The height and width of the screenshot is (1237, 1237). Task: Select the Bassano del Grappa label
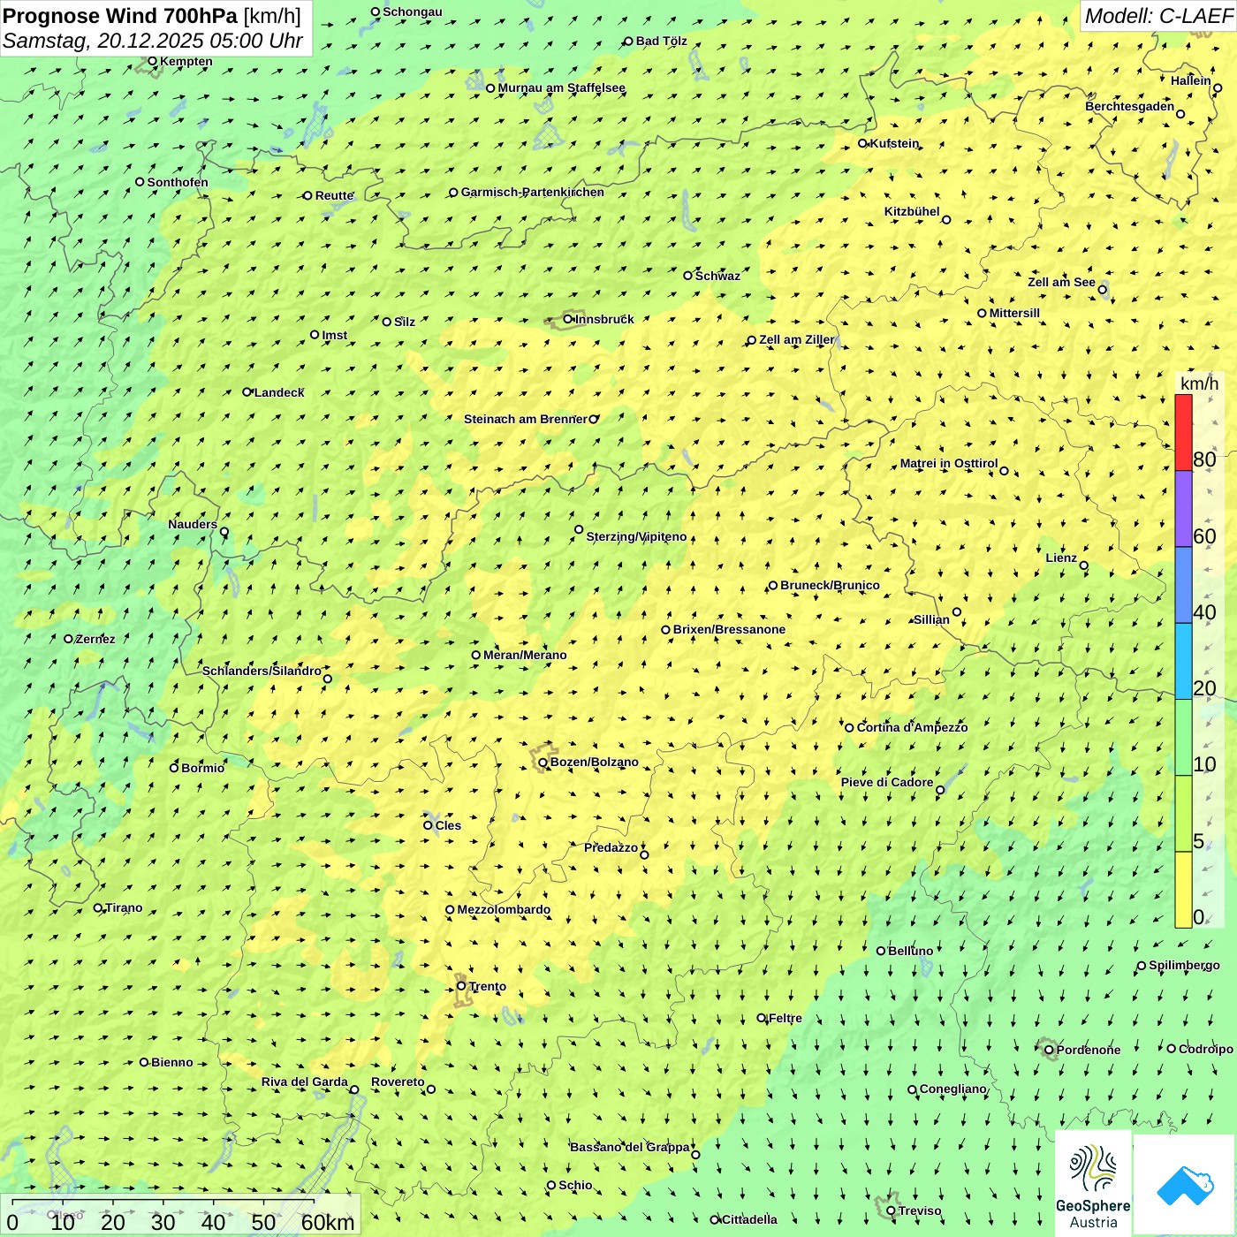[630, 1147]
